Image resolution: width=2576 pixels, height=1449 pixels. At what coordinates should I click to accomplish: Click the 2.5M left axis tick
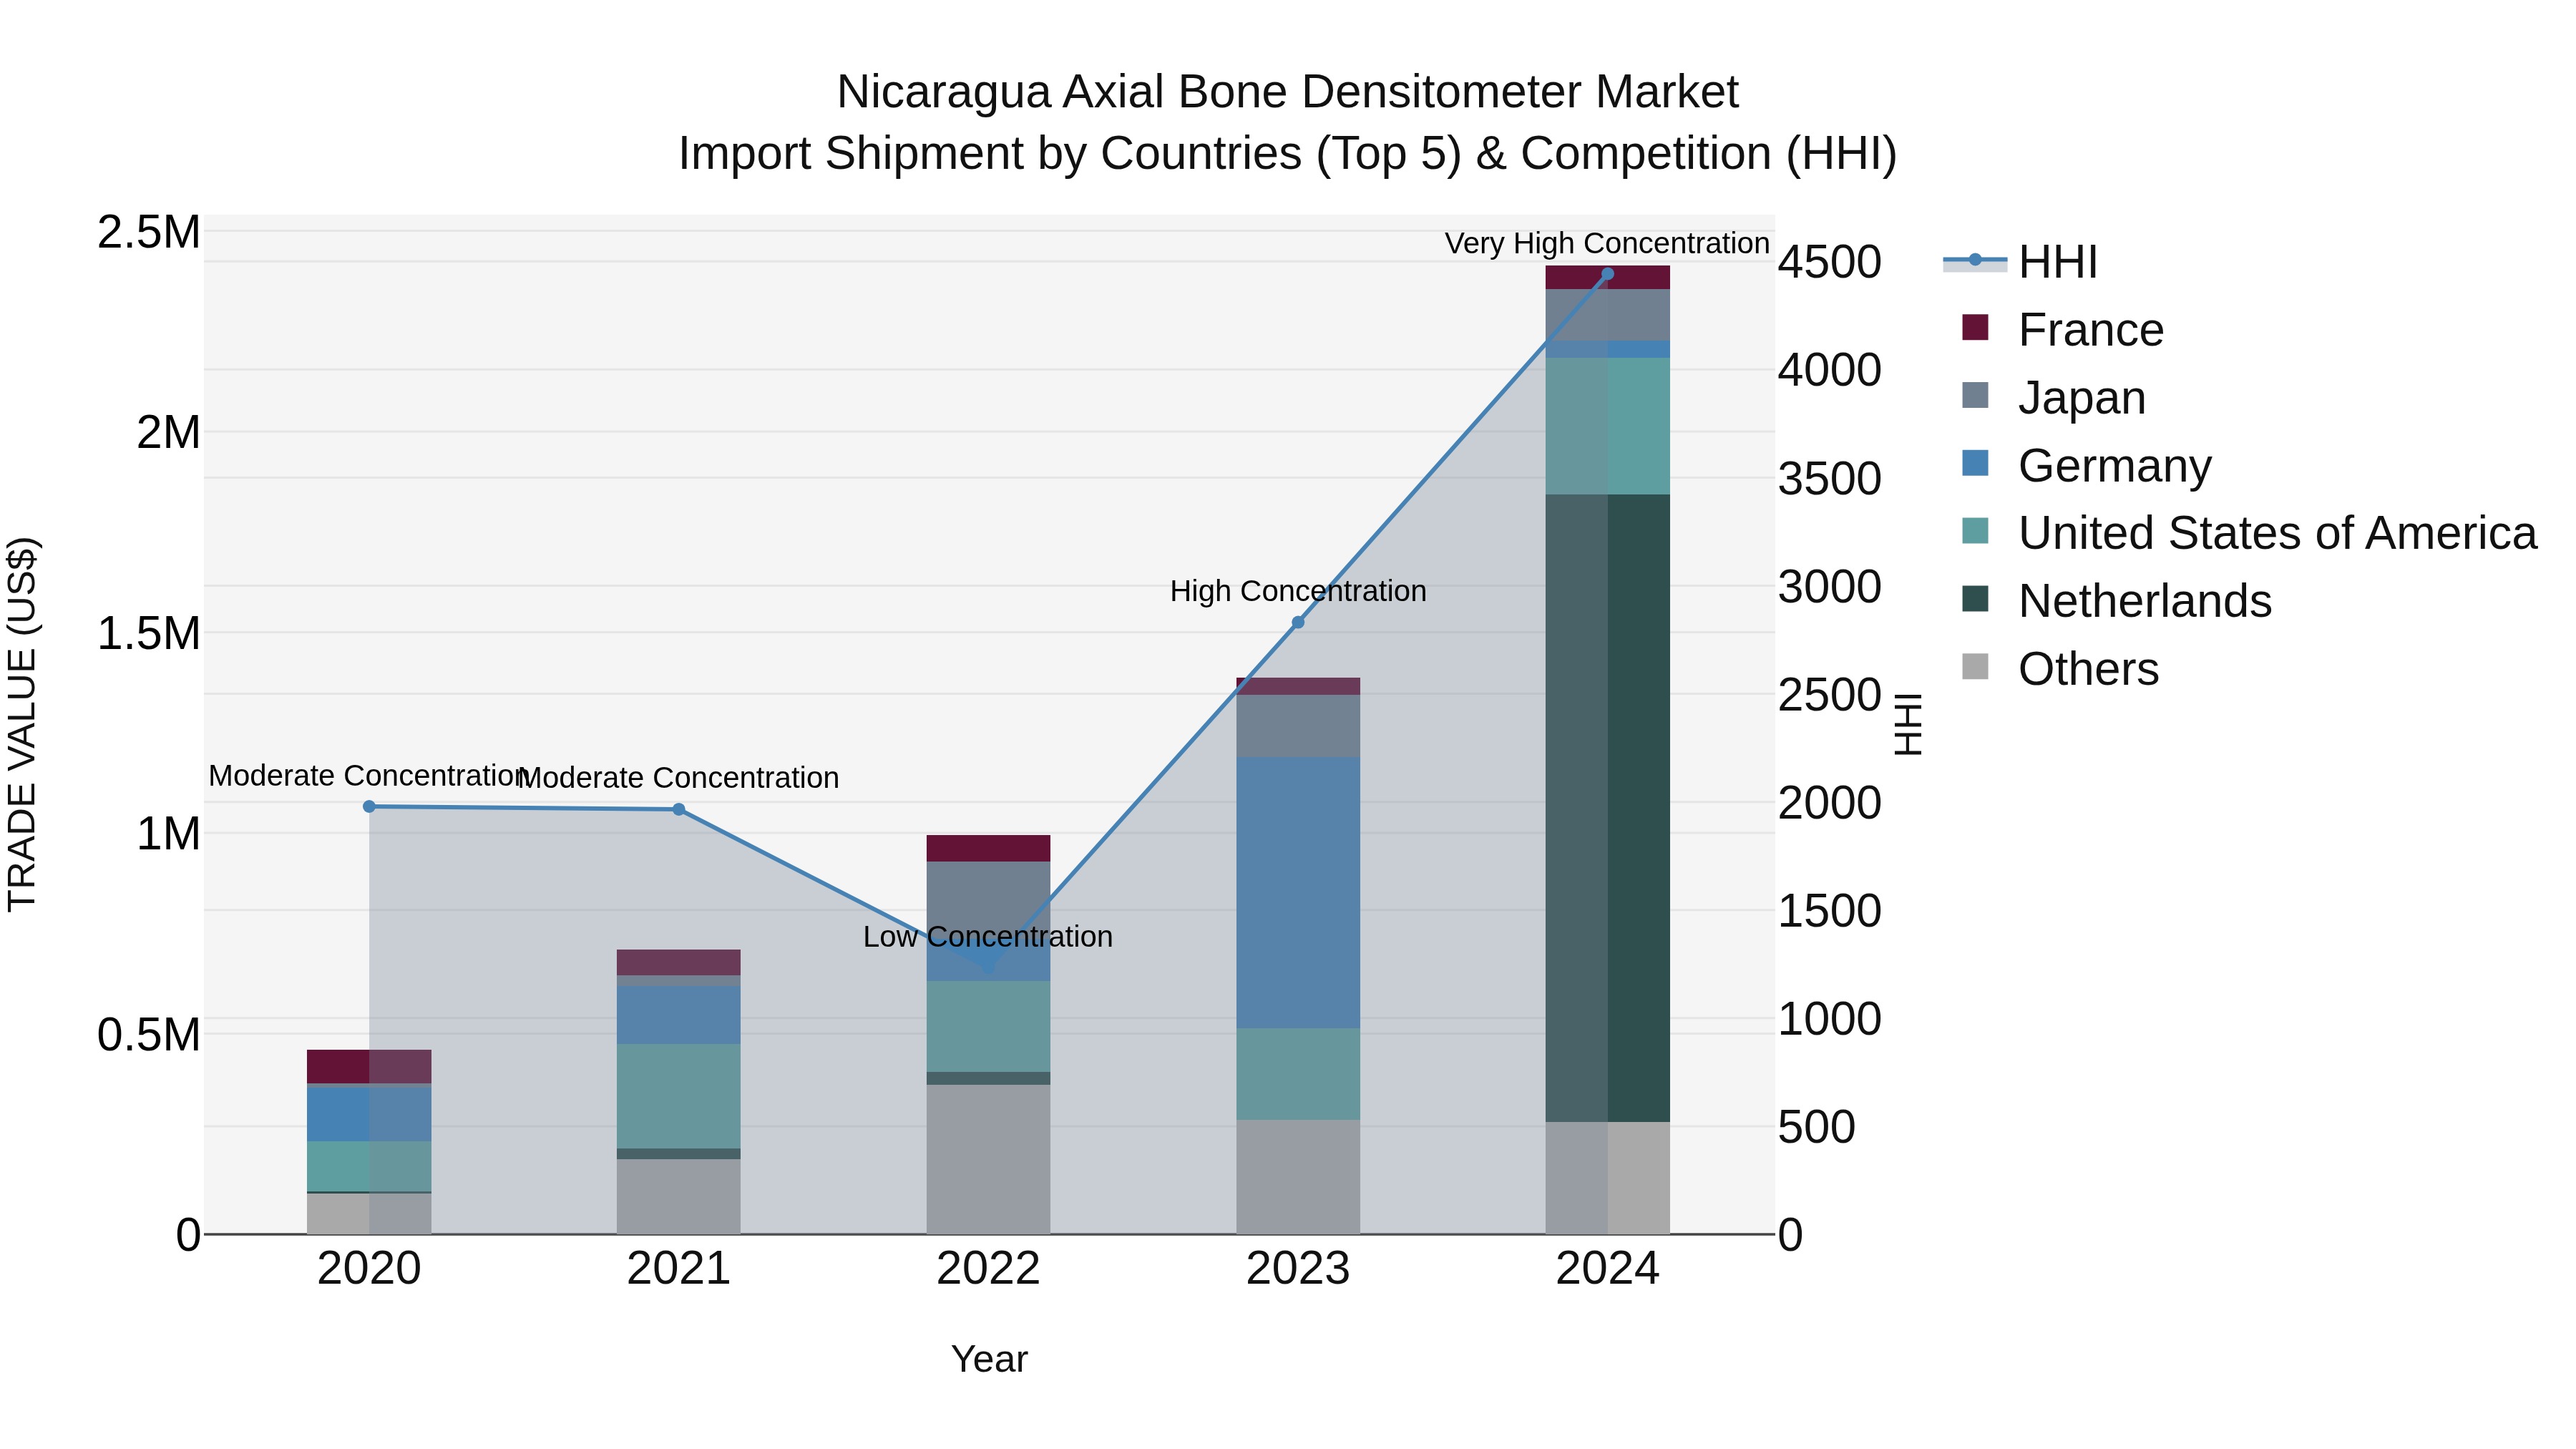(149, 232)
